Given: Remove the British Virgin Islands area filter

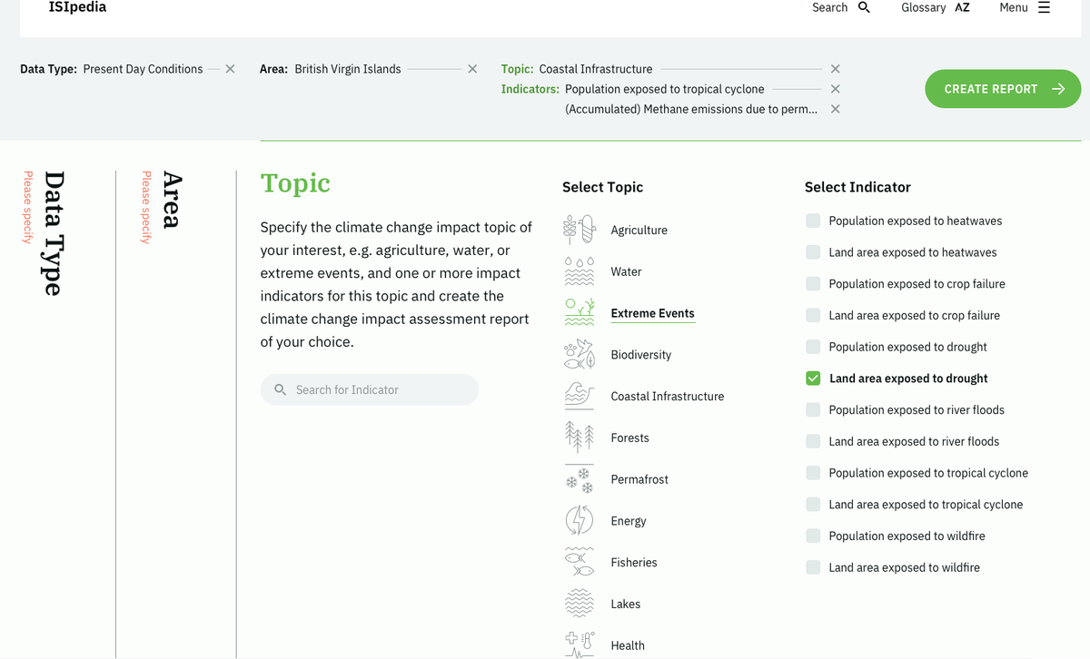Looking at the screenshot, I should pos(471,68).
